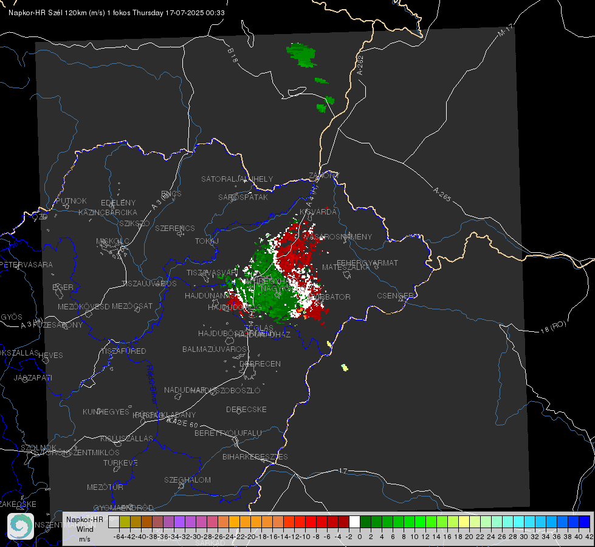Click the PÉTERVÁSÁRA label
This screenshot has height=547, width=595.
pyautogui.click(x=27, y=264)
